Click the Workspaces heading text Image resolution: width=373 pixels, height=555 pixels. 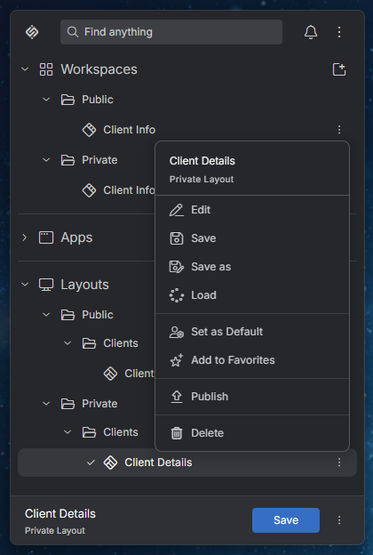coord(99,69)
